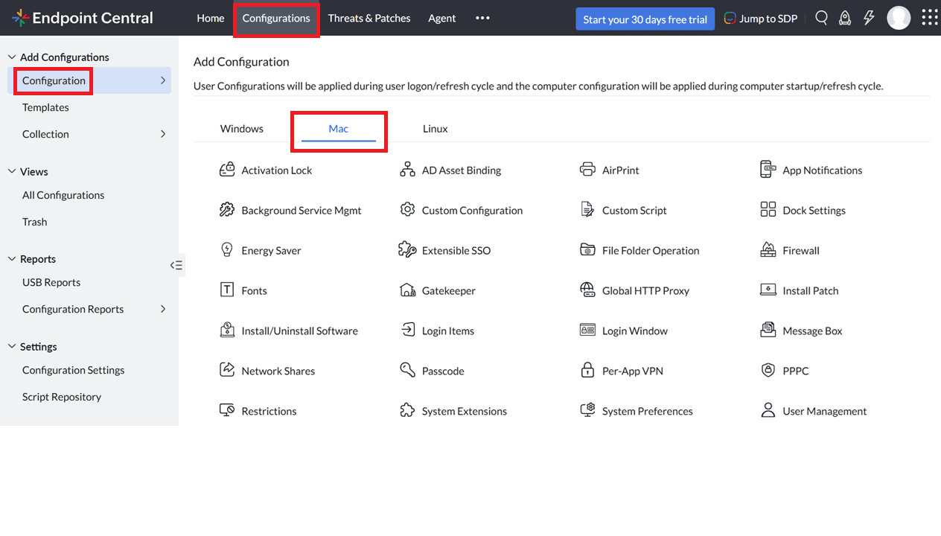Collapse the Reports section

pyautogui.click(x=12, y=259)
